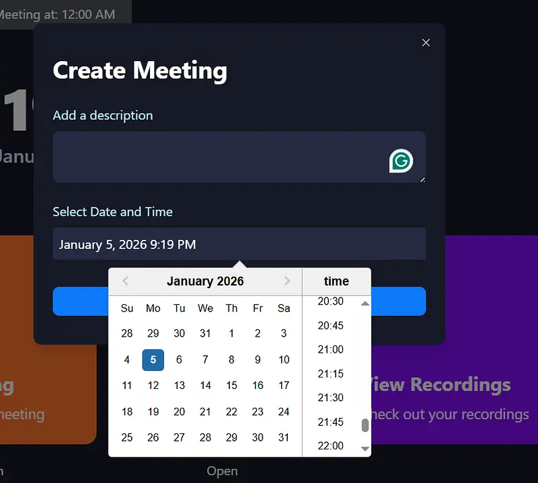The height and width of the screenshot is (483, 538).
Task: Click the Add a description text area
Action: click(x=215, y=157)
